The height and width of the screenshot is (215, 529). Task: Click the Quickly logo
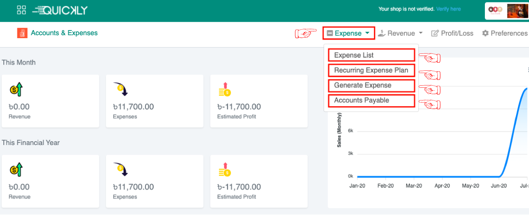(59, 10)
